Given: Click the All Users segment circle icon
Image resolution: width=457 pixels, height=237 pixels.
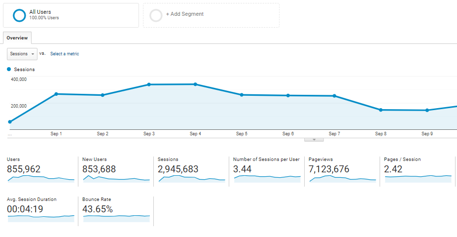Looking at the screenshot, I should coord(19,15).
